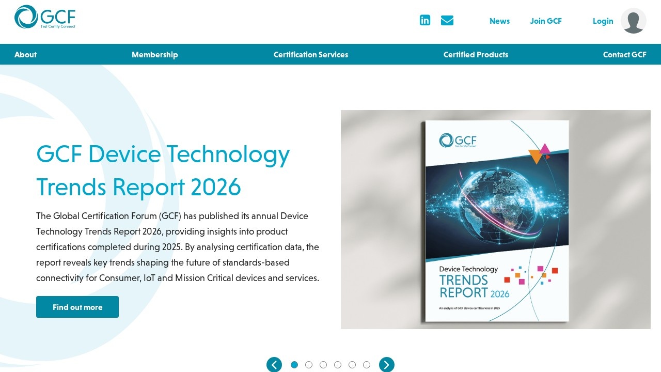Expand the Certification Services menu

(x=311, y=55)
